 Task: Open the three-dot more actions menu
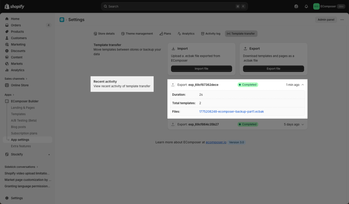pos(342,20)
